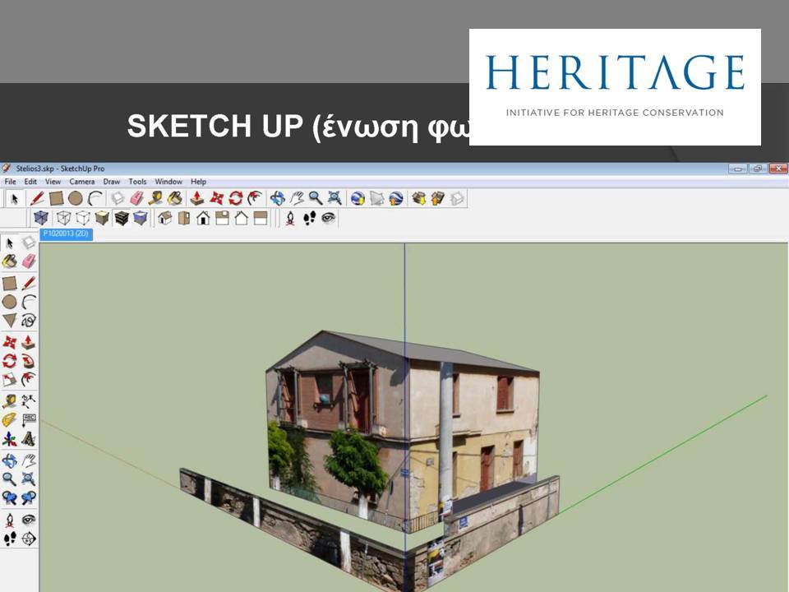
Task: Open the View menu
Action: [53, 182]
